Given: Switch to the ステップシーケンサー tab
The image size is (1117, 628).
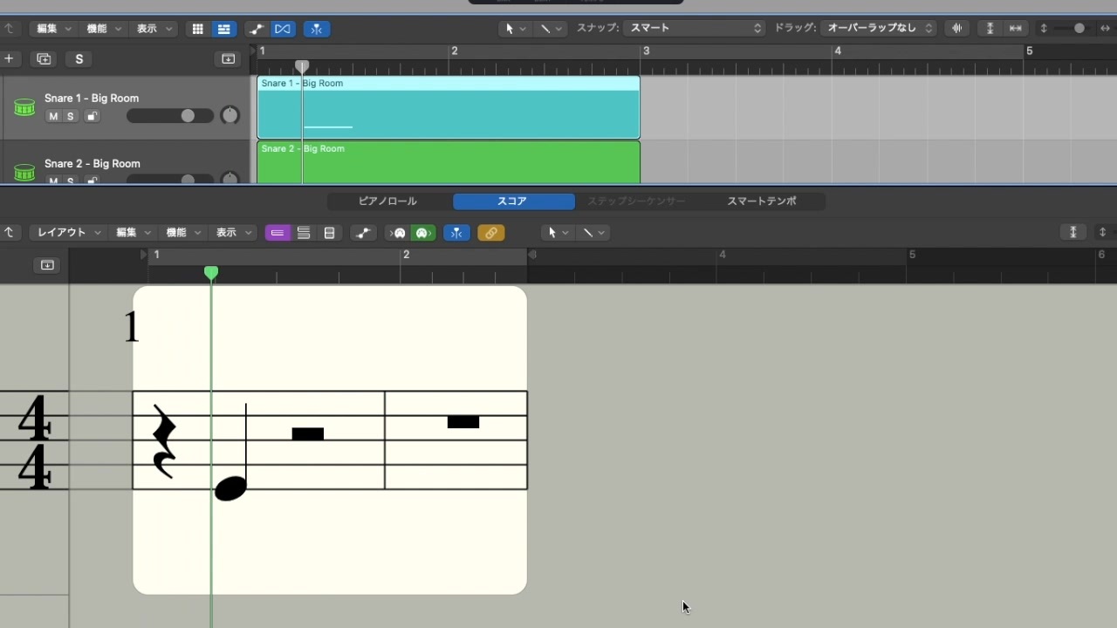Looking at the screenshot, I should coord(636,201).
